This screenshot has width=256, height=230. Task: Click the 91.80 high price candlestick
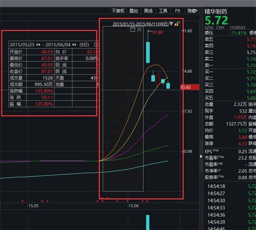click(148, 52)
